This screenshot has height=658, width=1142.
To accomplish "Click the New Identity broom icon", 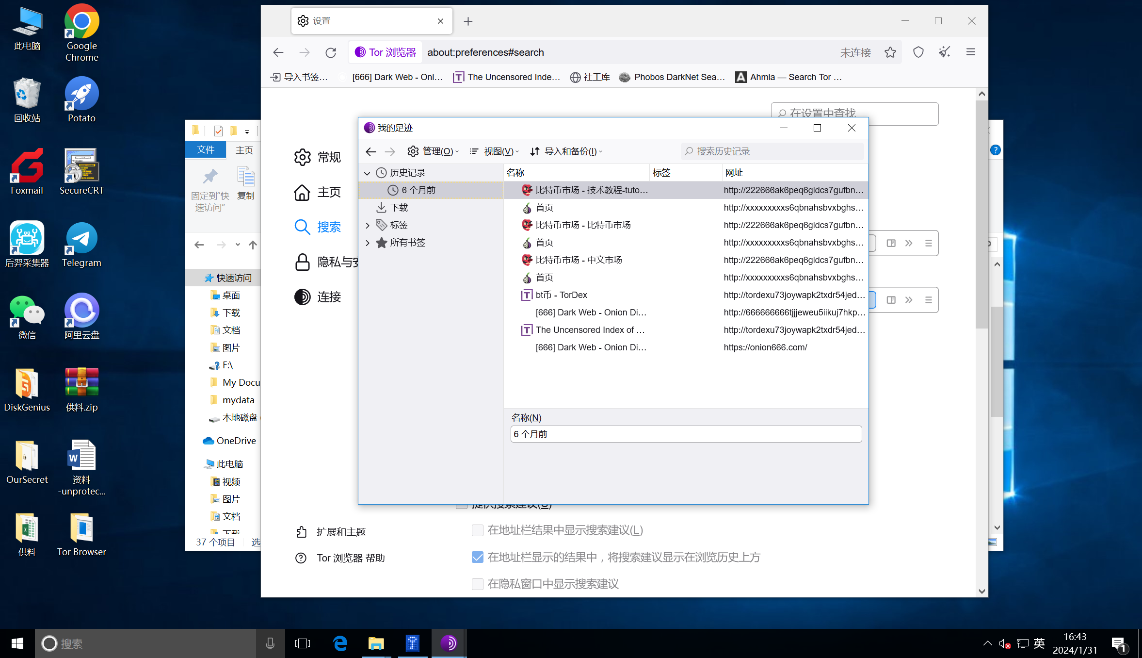I will click(944, 52).
